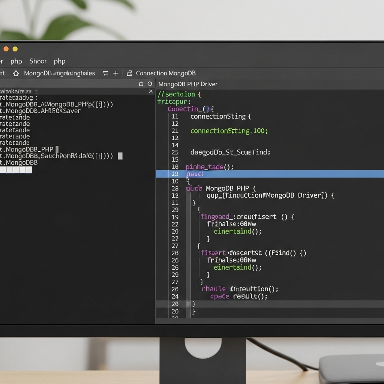This screenshot has height=384, width=384.
Task: Click the code line ending "MongoDB Driver]) {"
Action: (271, 195)
